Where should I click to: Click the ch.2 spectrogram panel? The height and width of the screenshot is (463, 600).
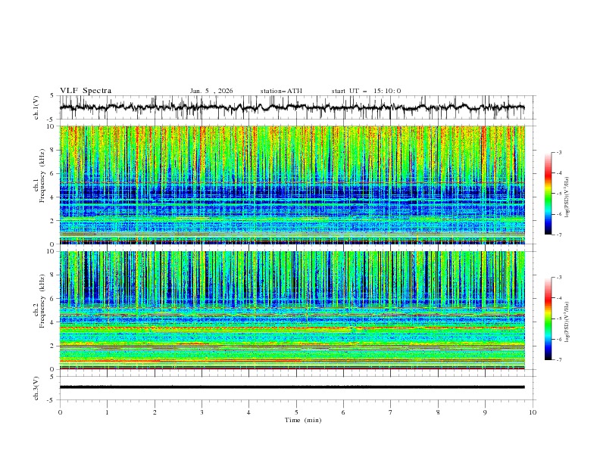pos(292,310)
